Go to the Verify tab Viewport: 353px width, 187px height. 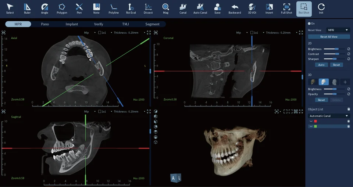coord(99,24)
